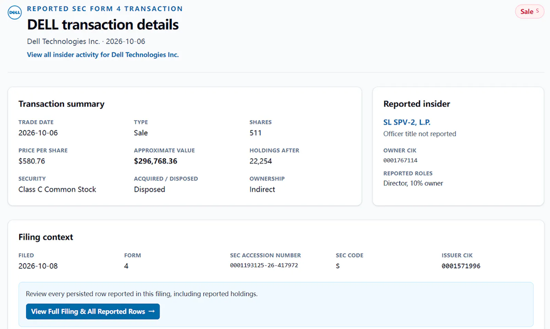Select issuer CIK 0001571996
The image size is (550, 329).
tap(461, 266)
